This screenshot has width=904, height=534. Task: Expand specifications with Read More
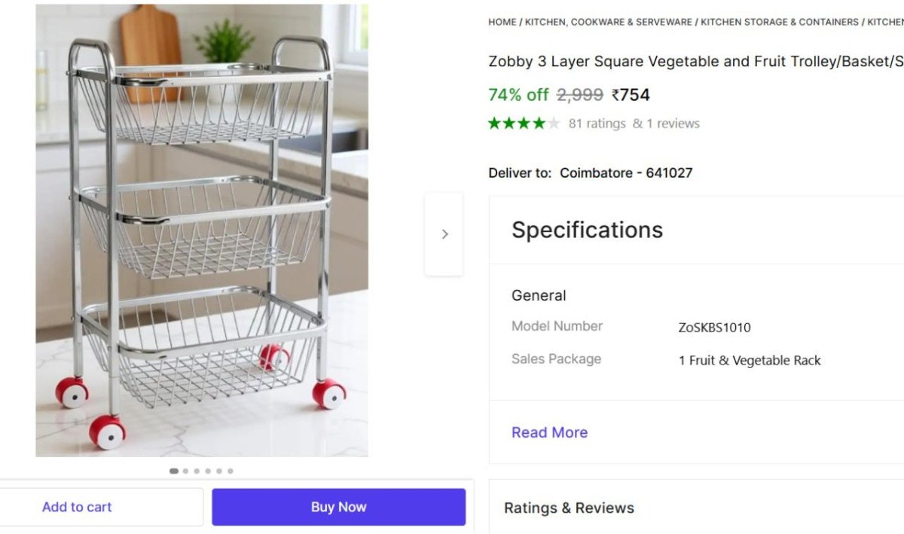[x=549, y=432]
